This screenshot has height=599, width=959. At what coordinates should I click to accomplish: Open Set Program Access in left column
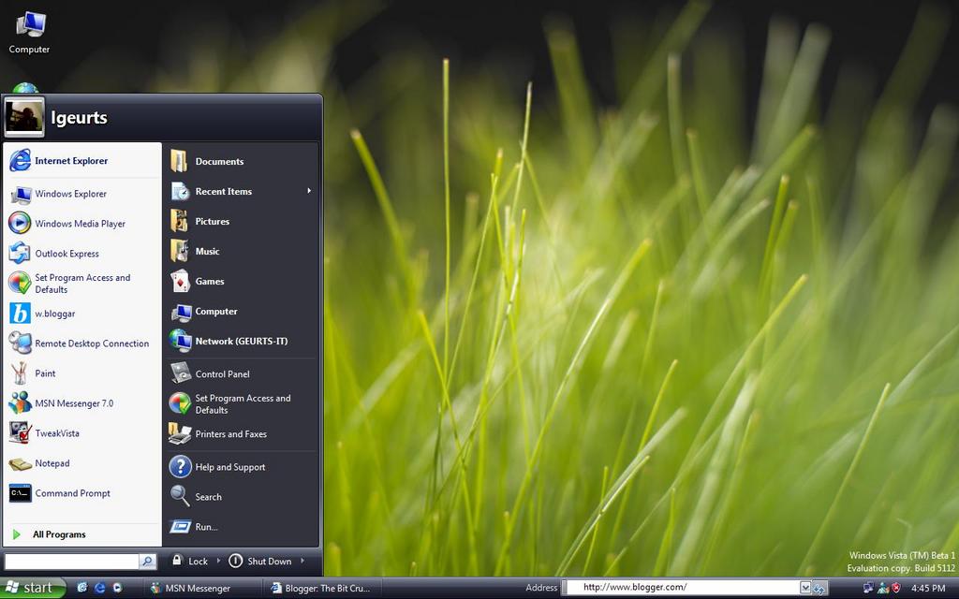(82, 284)
